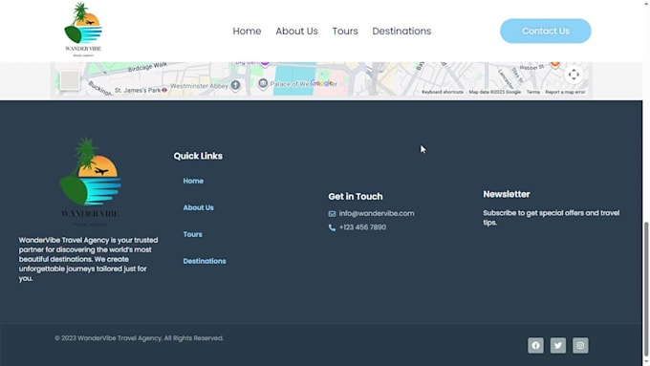Viewport: 650px width, 366px height.
Task: Go to Home in the top navigation
Action: click(247, 32)
